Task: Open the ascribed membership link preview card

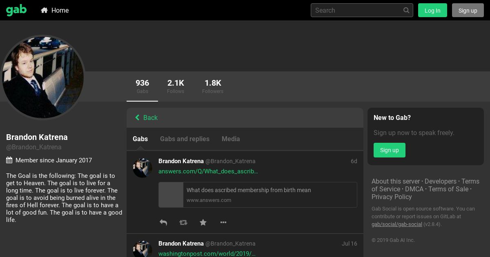Action: pos(258,195)
